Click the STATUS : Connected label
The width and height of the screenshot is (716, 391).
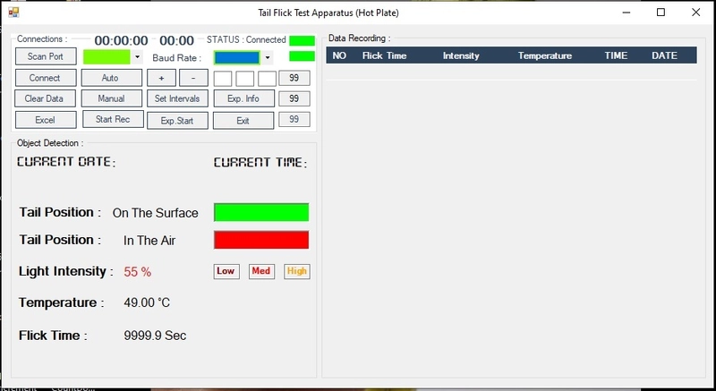point(247,39)
